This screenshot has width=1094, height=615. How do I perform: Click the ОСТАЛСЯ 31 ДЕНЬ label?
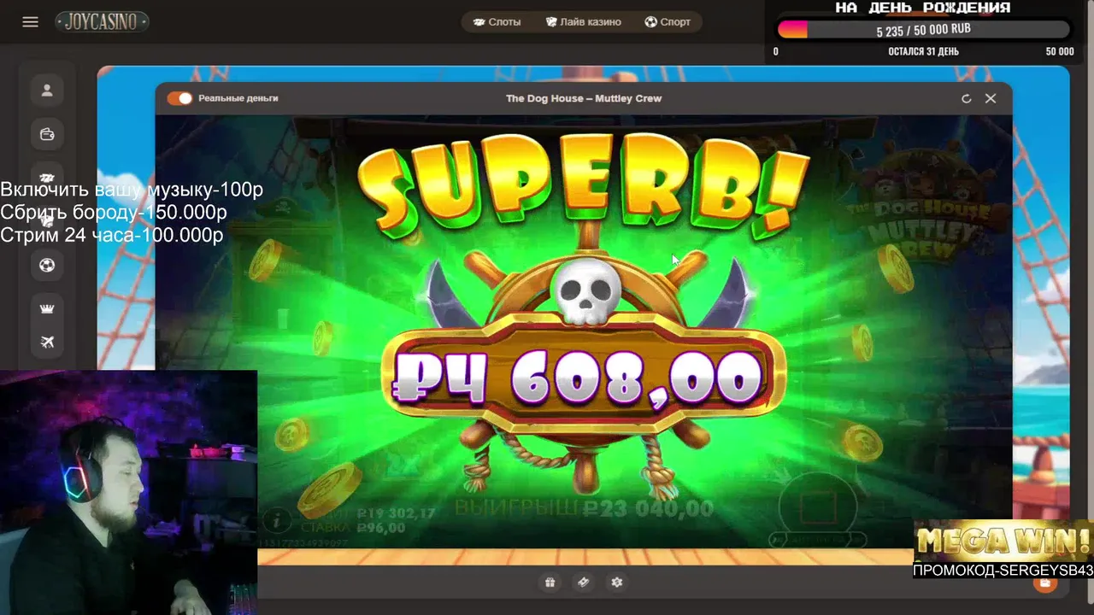(923, 51)
